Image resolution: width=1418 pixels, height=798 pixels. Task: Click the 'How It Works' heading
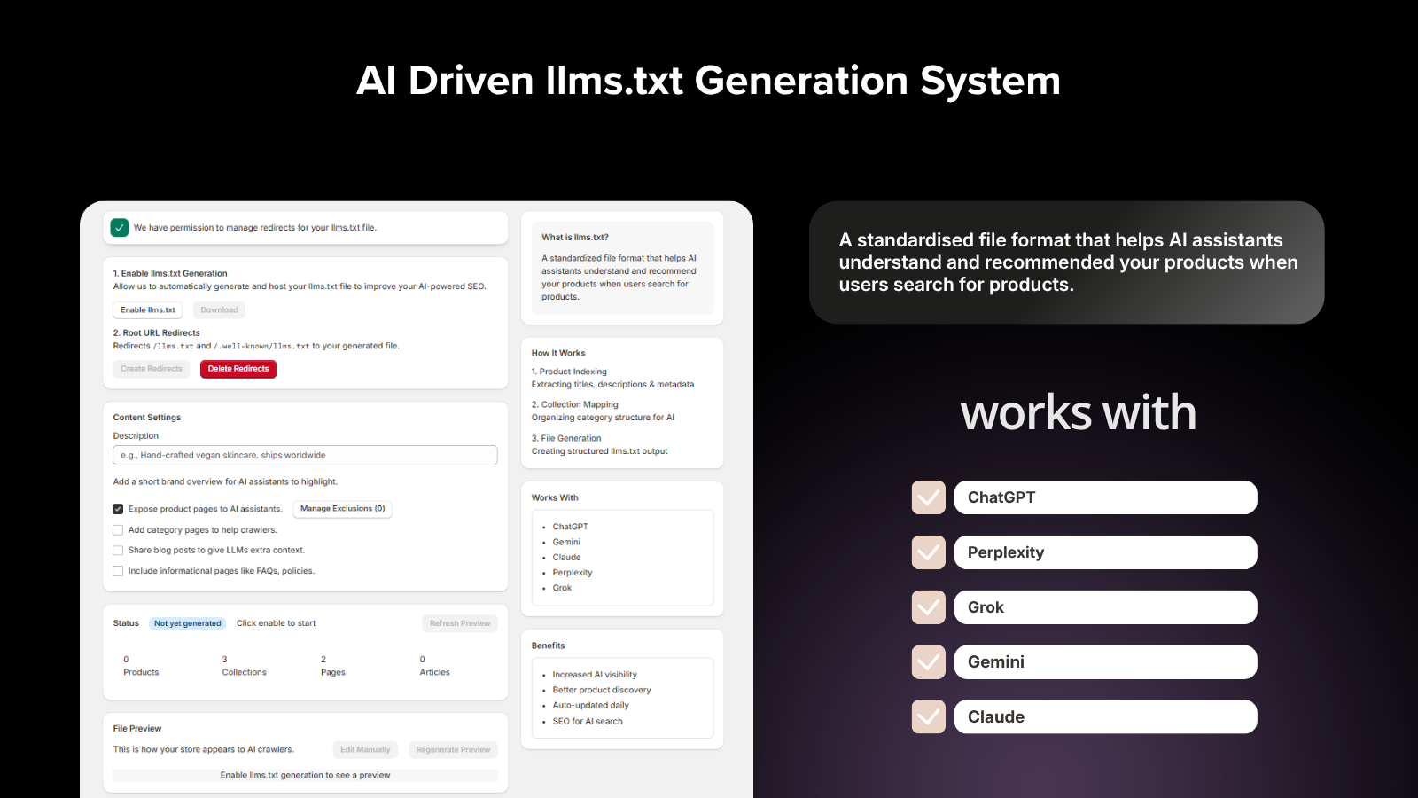[x=558, y=354]
